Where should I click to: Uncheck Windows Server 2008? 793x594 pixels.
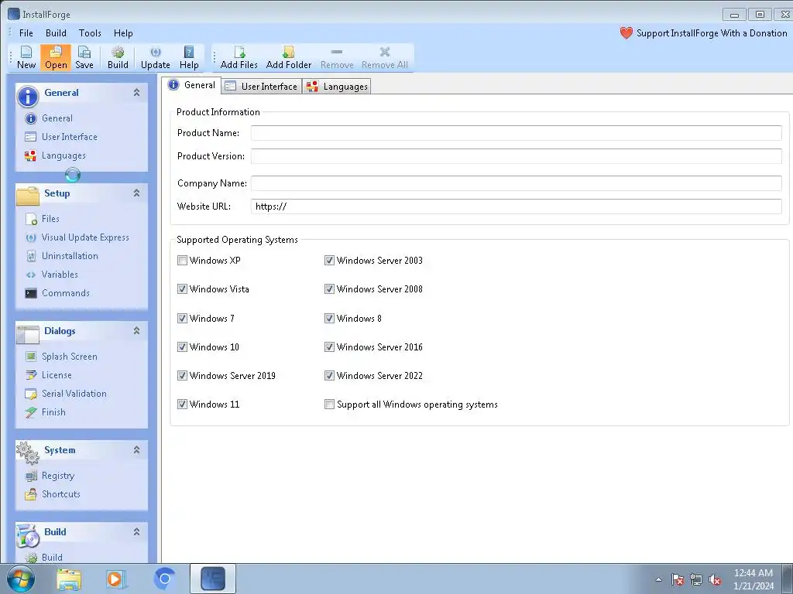329,289
